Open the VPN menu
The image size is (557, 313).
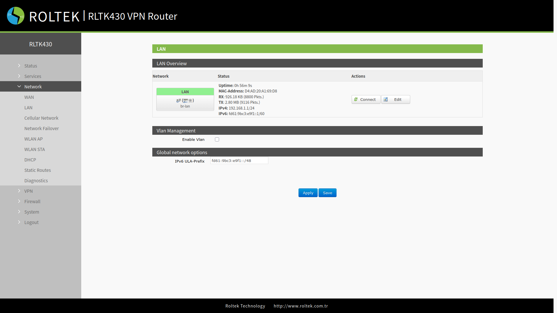pos(28,191)
